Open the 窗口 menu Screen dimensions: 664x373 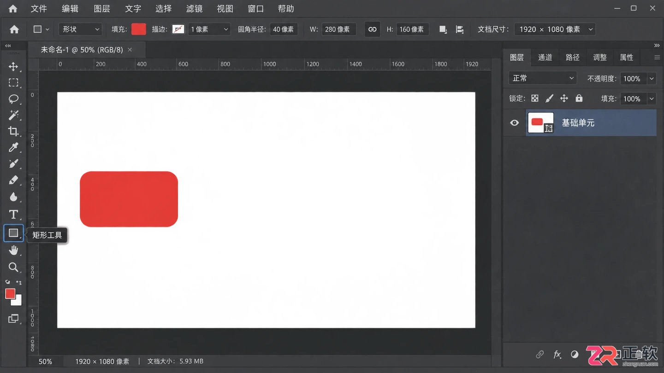pos(255,9)
